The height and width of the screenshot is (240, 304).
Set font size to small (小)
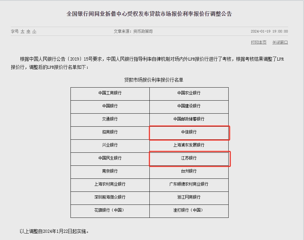pyautogui.click(x=34, y=31)
